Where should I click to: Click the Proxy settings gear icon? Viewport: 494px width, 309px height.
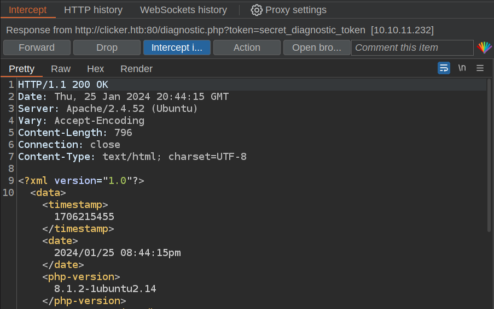(x=257, y=10)
